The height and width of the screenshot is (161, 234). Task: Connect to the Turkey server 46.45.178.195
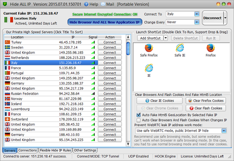(x=110, y=42)
